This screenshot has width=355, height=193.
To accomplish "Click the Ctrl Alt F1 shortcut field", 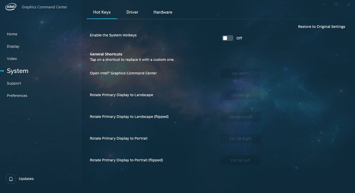I will [240, 74].
